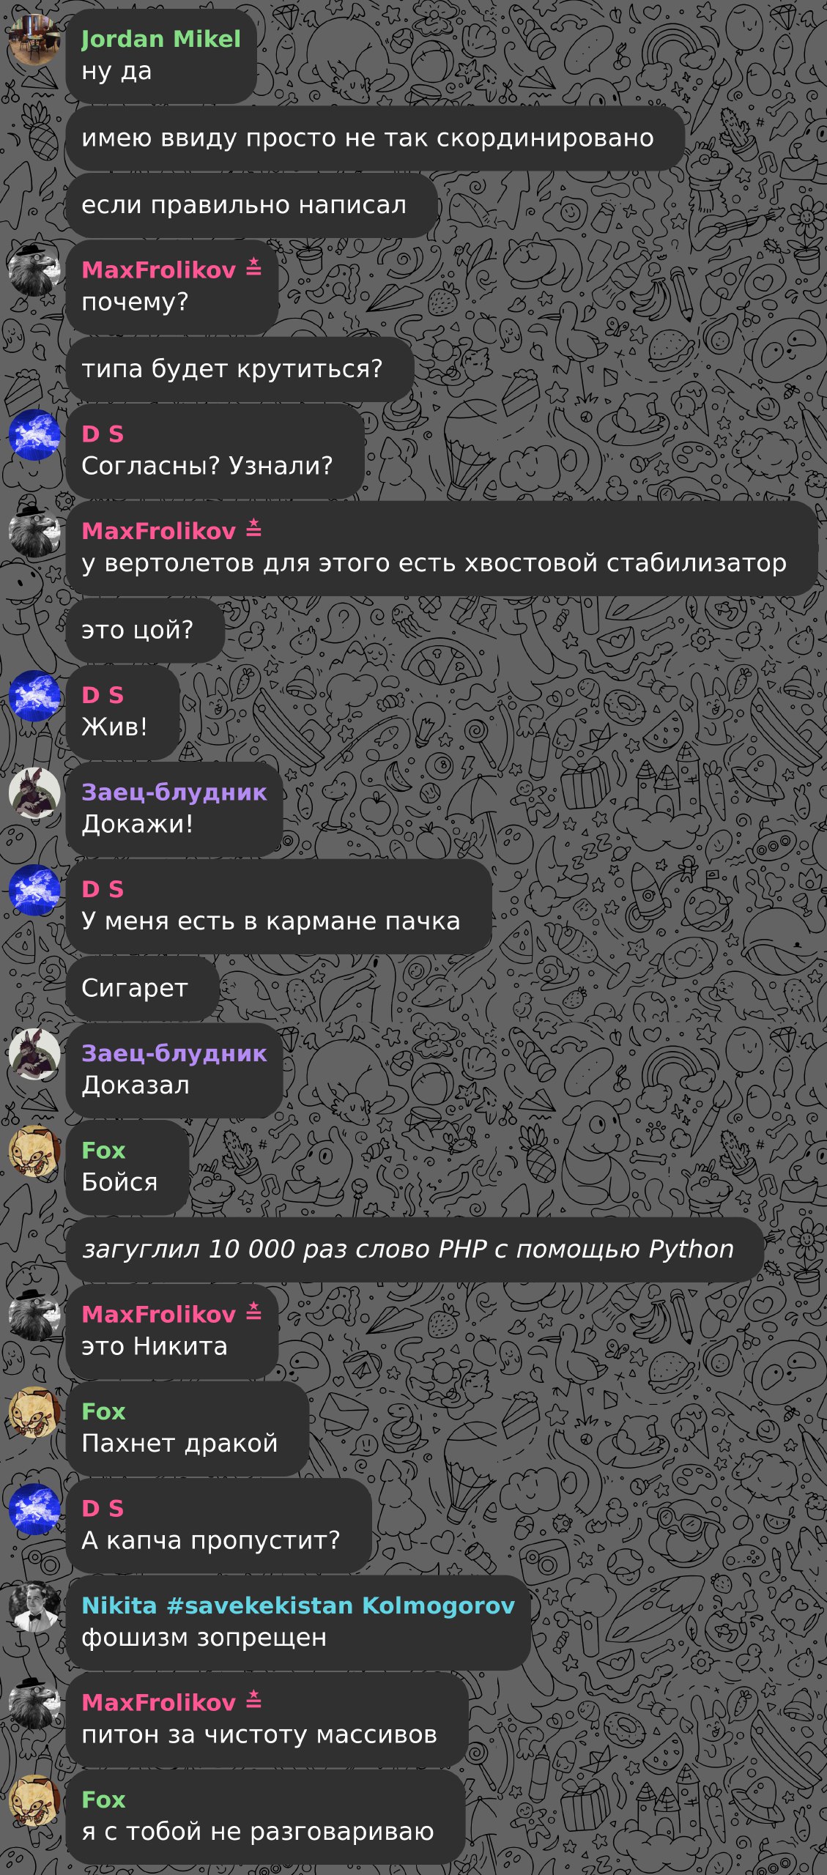Click the Заец-блудник name above "Доказал"
Screen dimensions: 827x1875
click(174, 1053)
